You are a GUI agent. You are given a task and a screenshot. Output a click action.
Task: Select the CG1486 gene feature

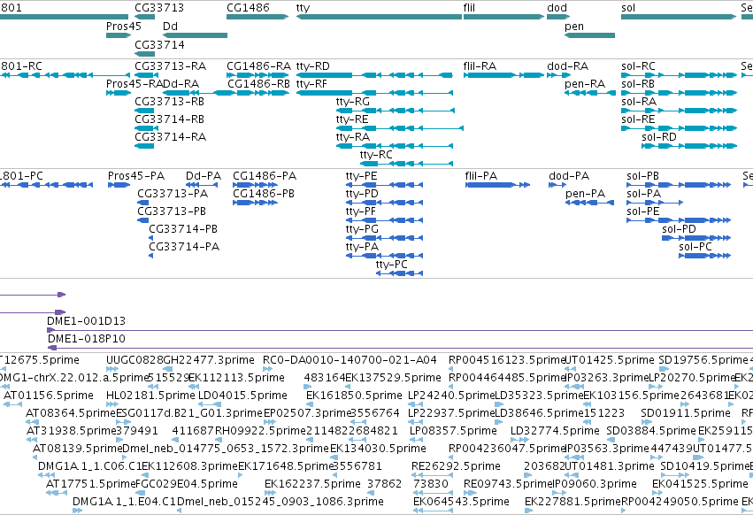tap(257, 17)
